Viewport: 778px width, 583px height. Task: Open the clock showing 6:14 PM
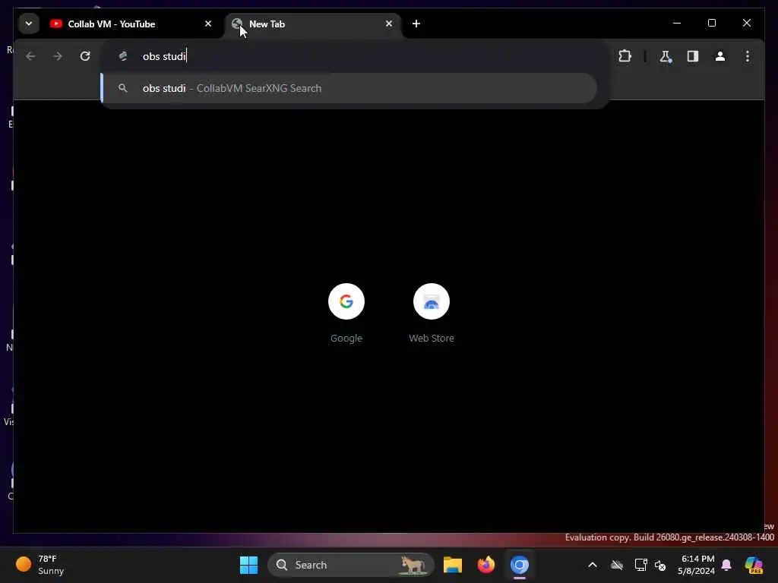(x=697, y=565)
